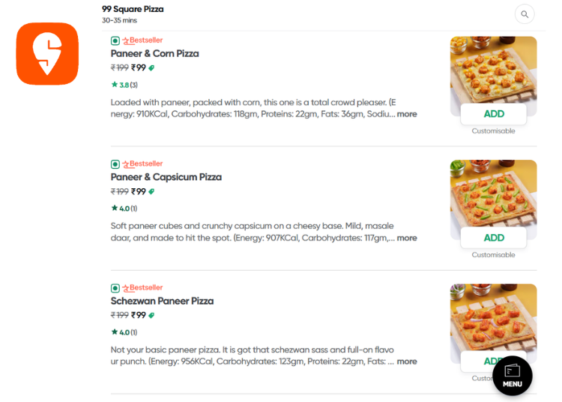Click the 99 Square Pizza restaurant header
Screen dimensions: 562x402
(133, 9)
